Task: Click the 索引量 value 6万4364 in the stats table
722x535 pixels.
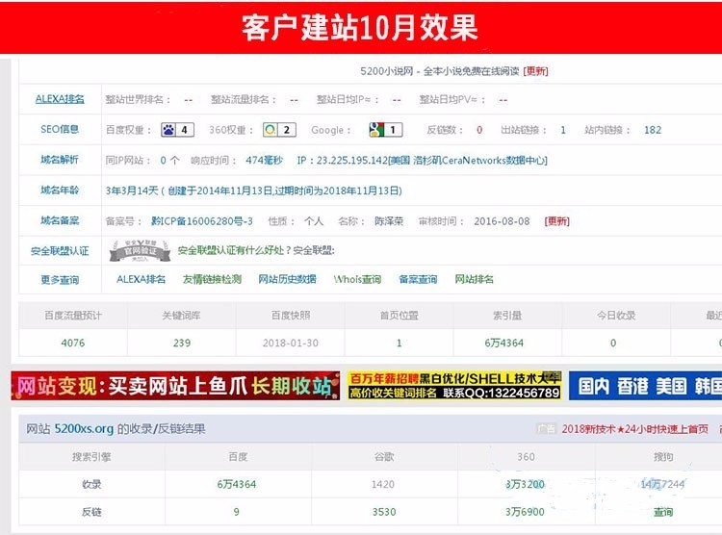Action: click(504, 343)
